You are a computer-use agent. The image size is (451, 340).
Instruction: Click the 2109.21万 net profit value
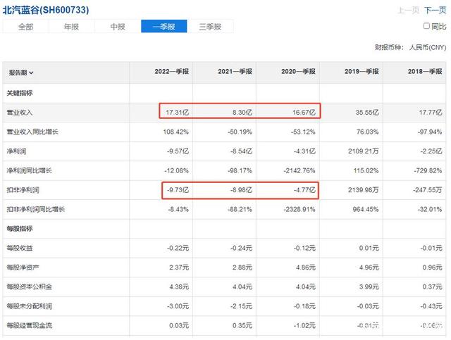(364, 151)
